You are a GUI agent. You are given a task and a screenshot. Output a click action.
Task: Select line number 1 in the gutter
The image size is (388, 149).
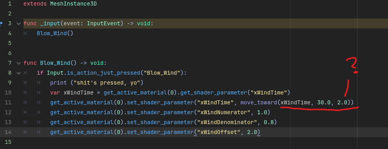[x=10, y=4]
